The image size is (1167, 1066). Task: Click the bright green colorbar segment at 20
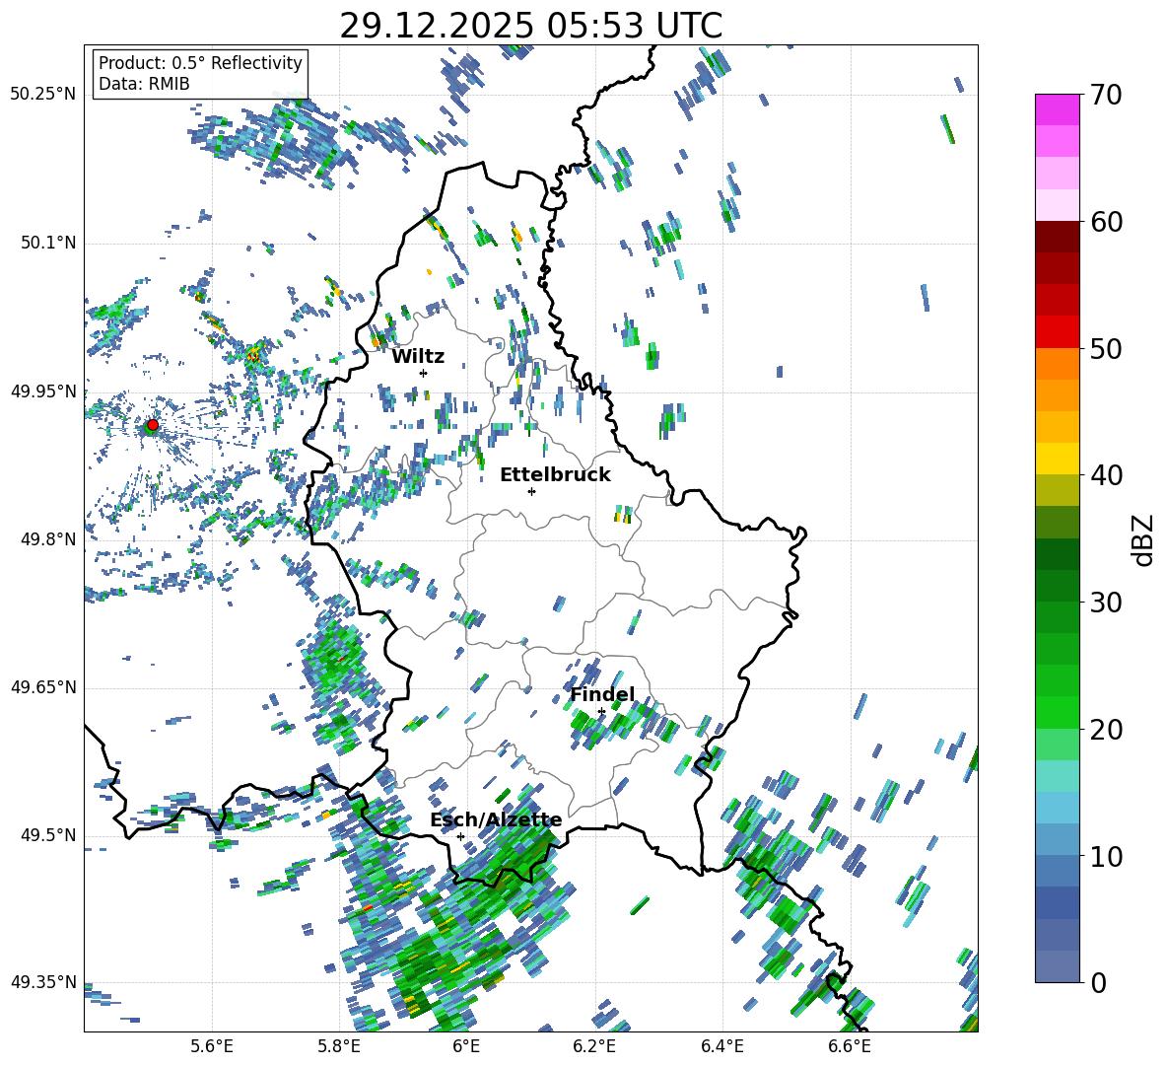click(1058, 713)
